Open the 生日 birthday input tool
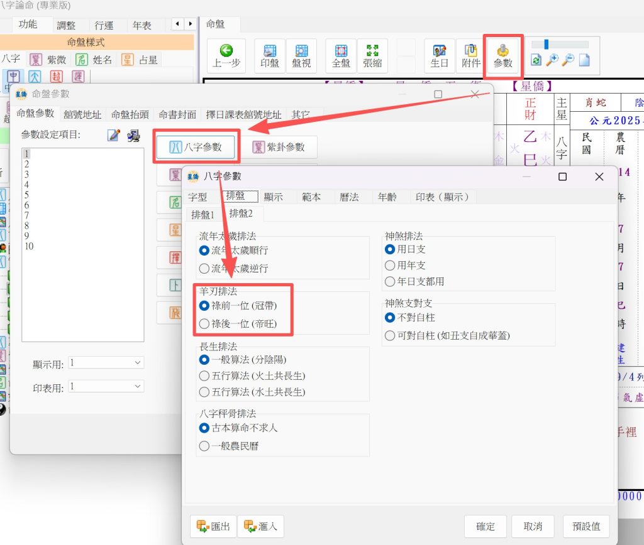644x545 pixels. (x=440, y=56)
